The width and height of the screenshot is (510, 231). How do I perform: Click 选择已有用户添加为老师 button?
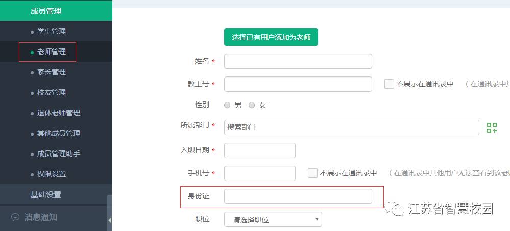click(271, 37)
